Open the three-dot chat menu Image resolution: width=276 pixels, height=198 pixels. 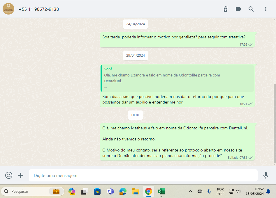(x=266, y=9)
